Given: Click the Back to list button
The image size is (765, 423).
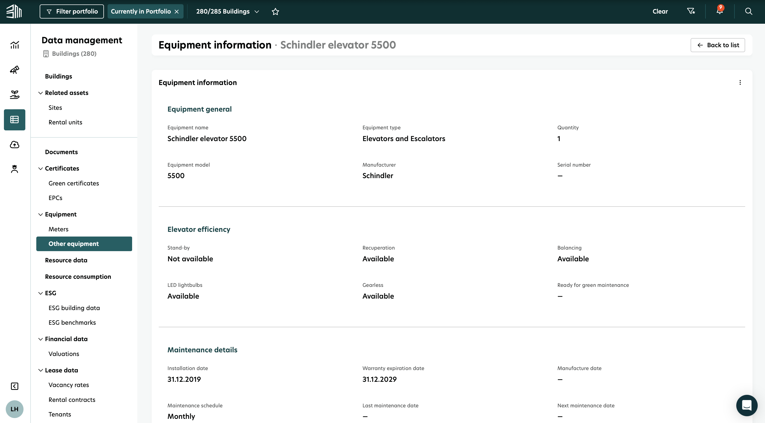Looking at the screenshot, I should (718, 45).
